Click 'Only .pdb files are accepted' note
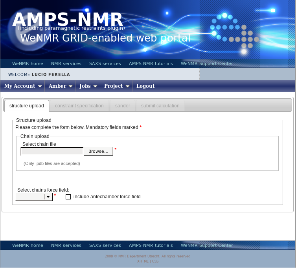 click(52, 163)
